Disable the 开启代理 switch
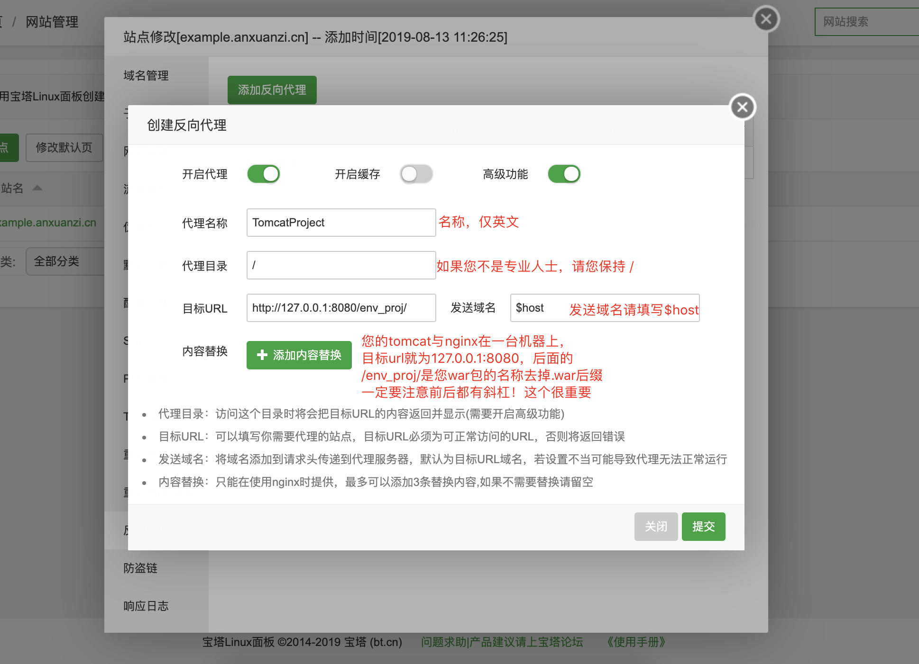Viewport: 919px width, 664px height. click(263, 174)
